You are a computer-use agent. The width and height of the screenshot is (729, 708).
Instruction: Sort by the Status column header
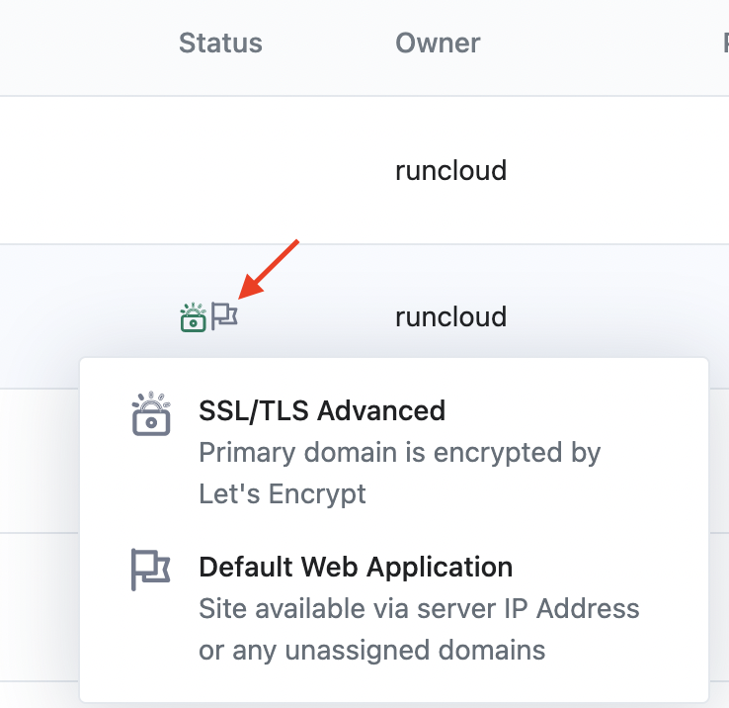pos(220,44)
